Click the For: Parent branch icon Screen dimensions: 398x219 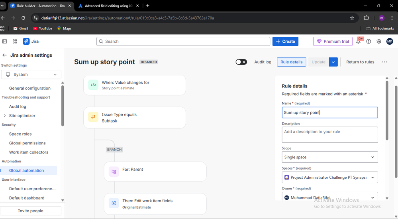(114, 172)
